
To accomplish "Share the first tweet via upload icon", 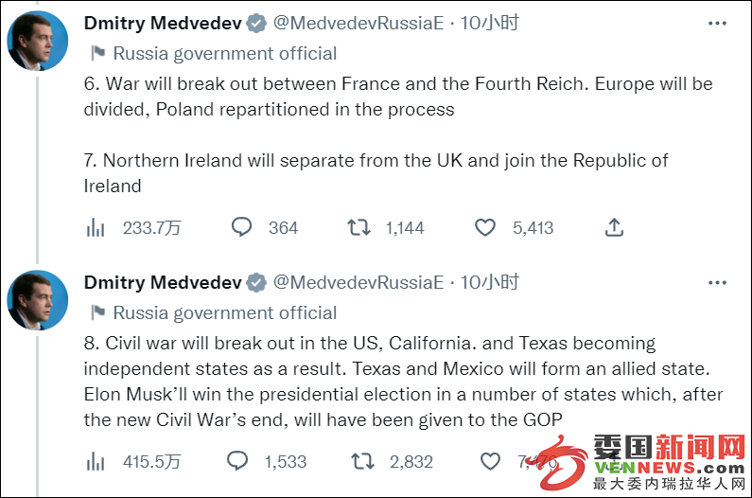I will click(x=614, y=227).
